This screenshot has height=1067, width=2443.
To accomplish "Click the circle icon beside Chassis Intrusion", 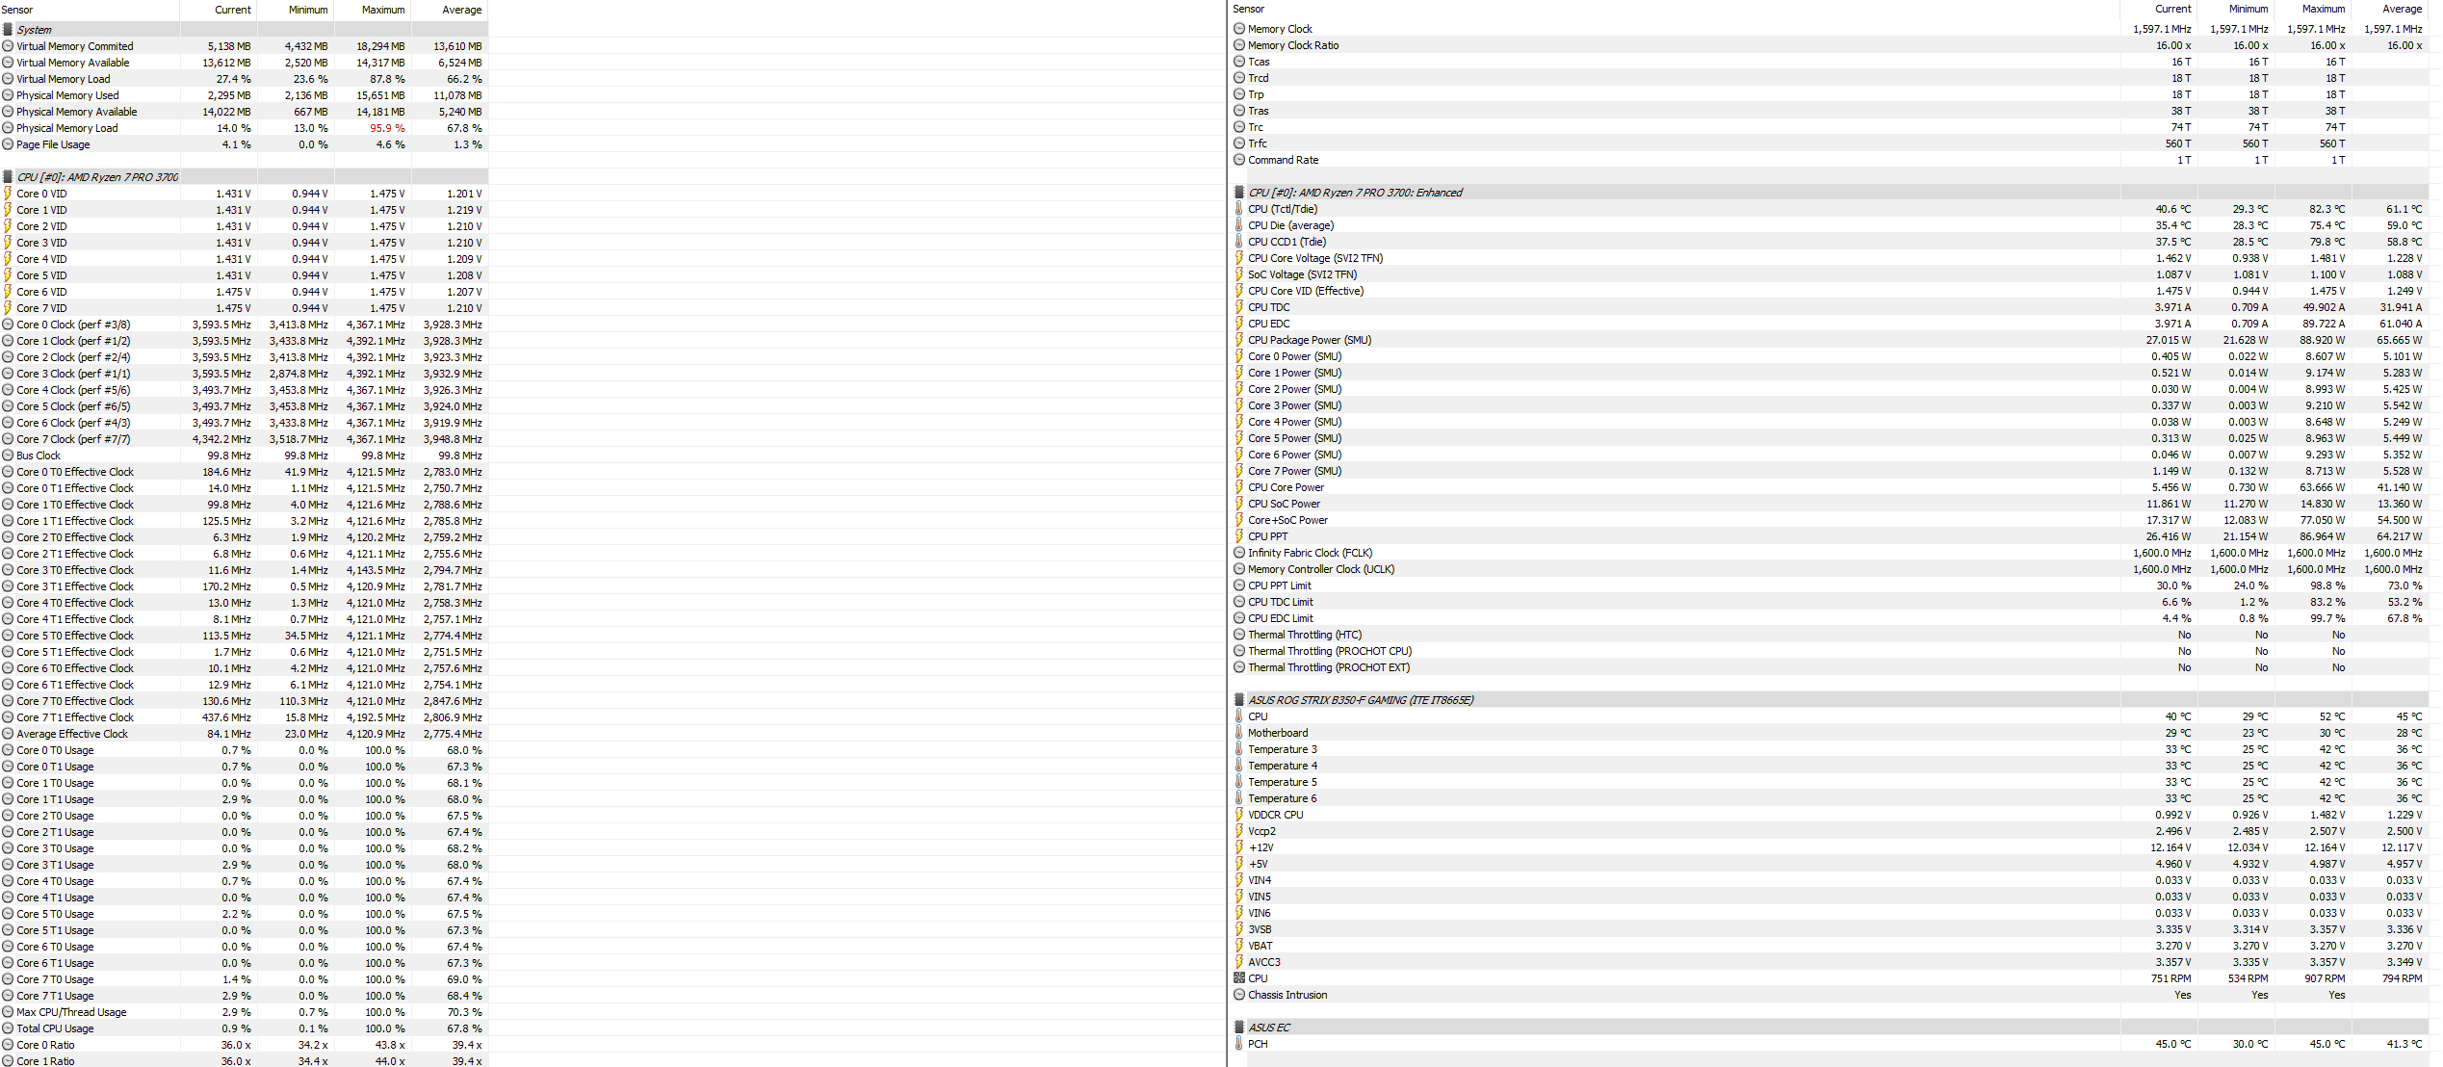I will [x=1239, y=995].
